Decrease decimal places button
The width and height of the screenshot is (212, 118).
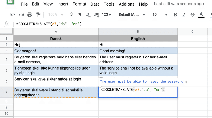[x=88, y=15]
